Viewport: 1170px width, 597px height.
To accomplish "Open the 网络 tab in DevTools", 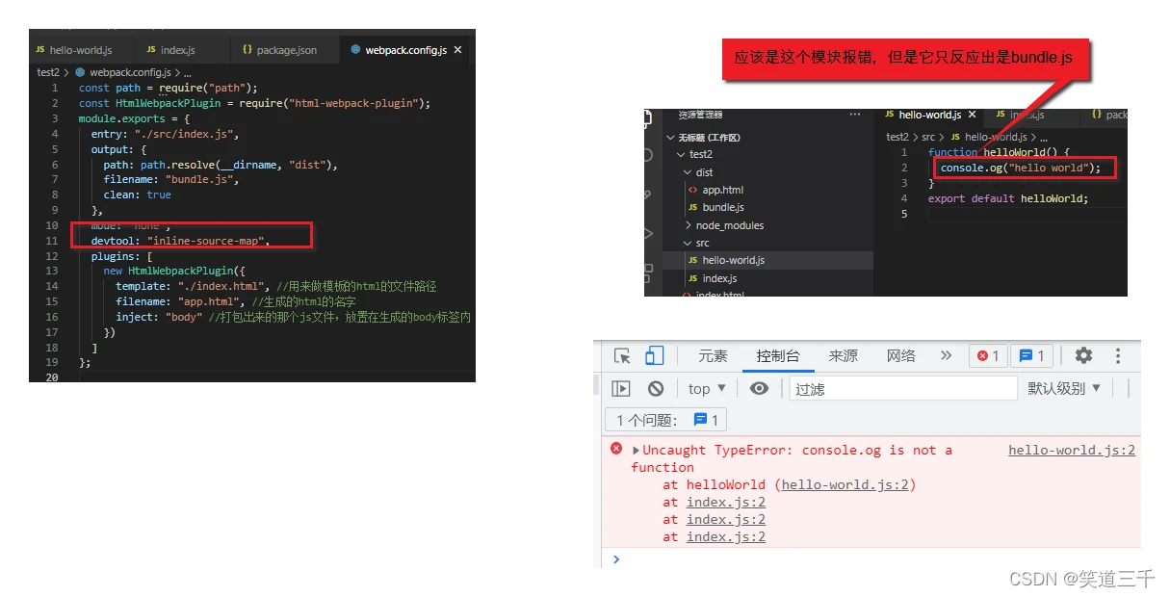I will (x=900, y=356).
